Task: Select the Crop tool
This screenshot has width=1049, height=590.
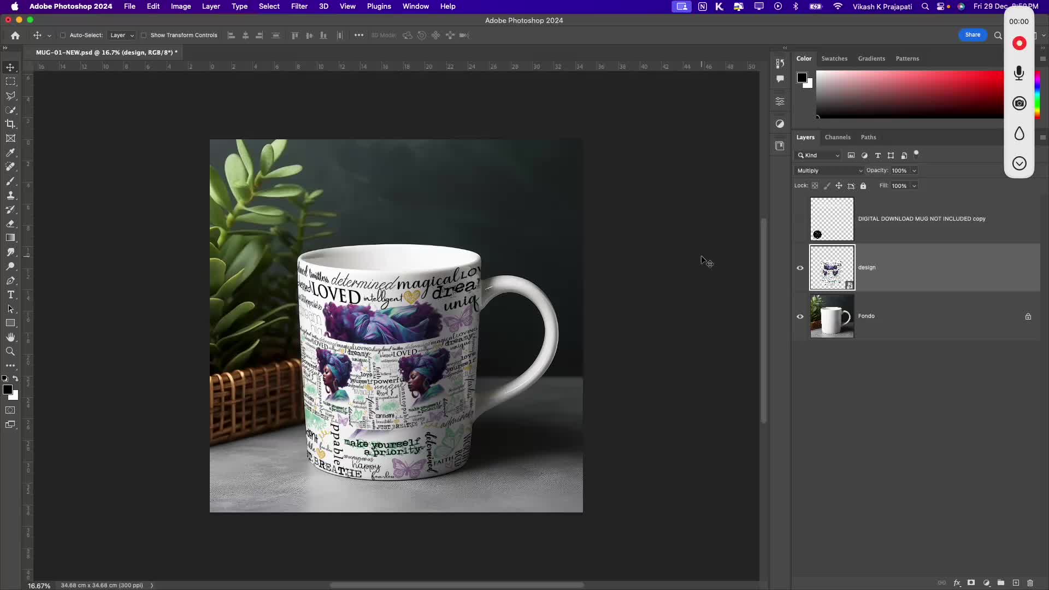Action: pos(10,124)
